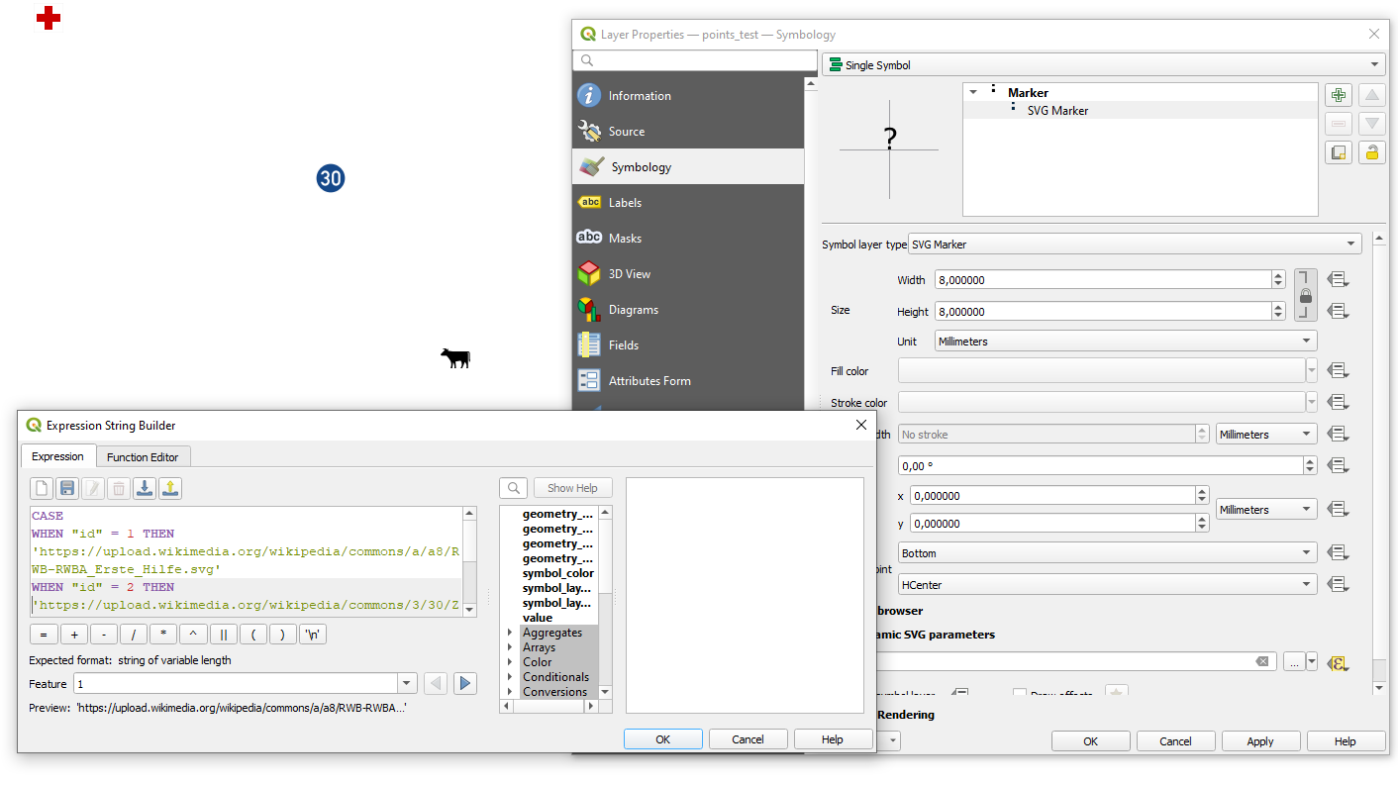Click the Stroke color swatch
The height and width of the screenshot is (785, 1398).
tap(1102, 403)
